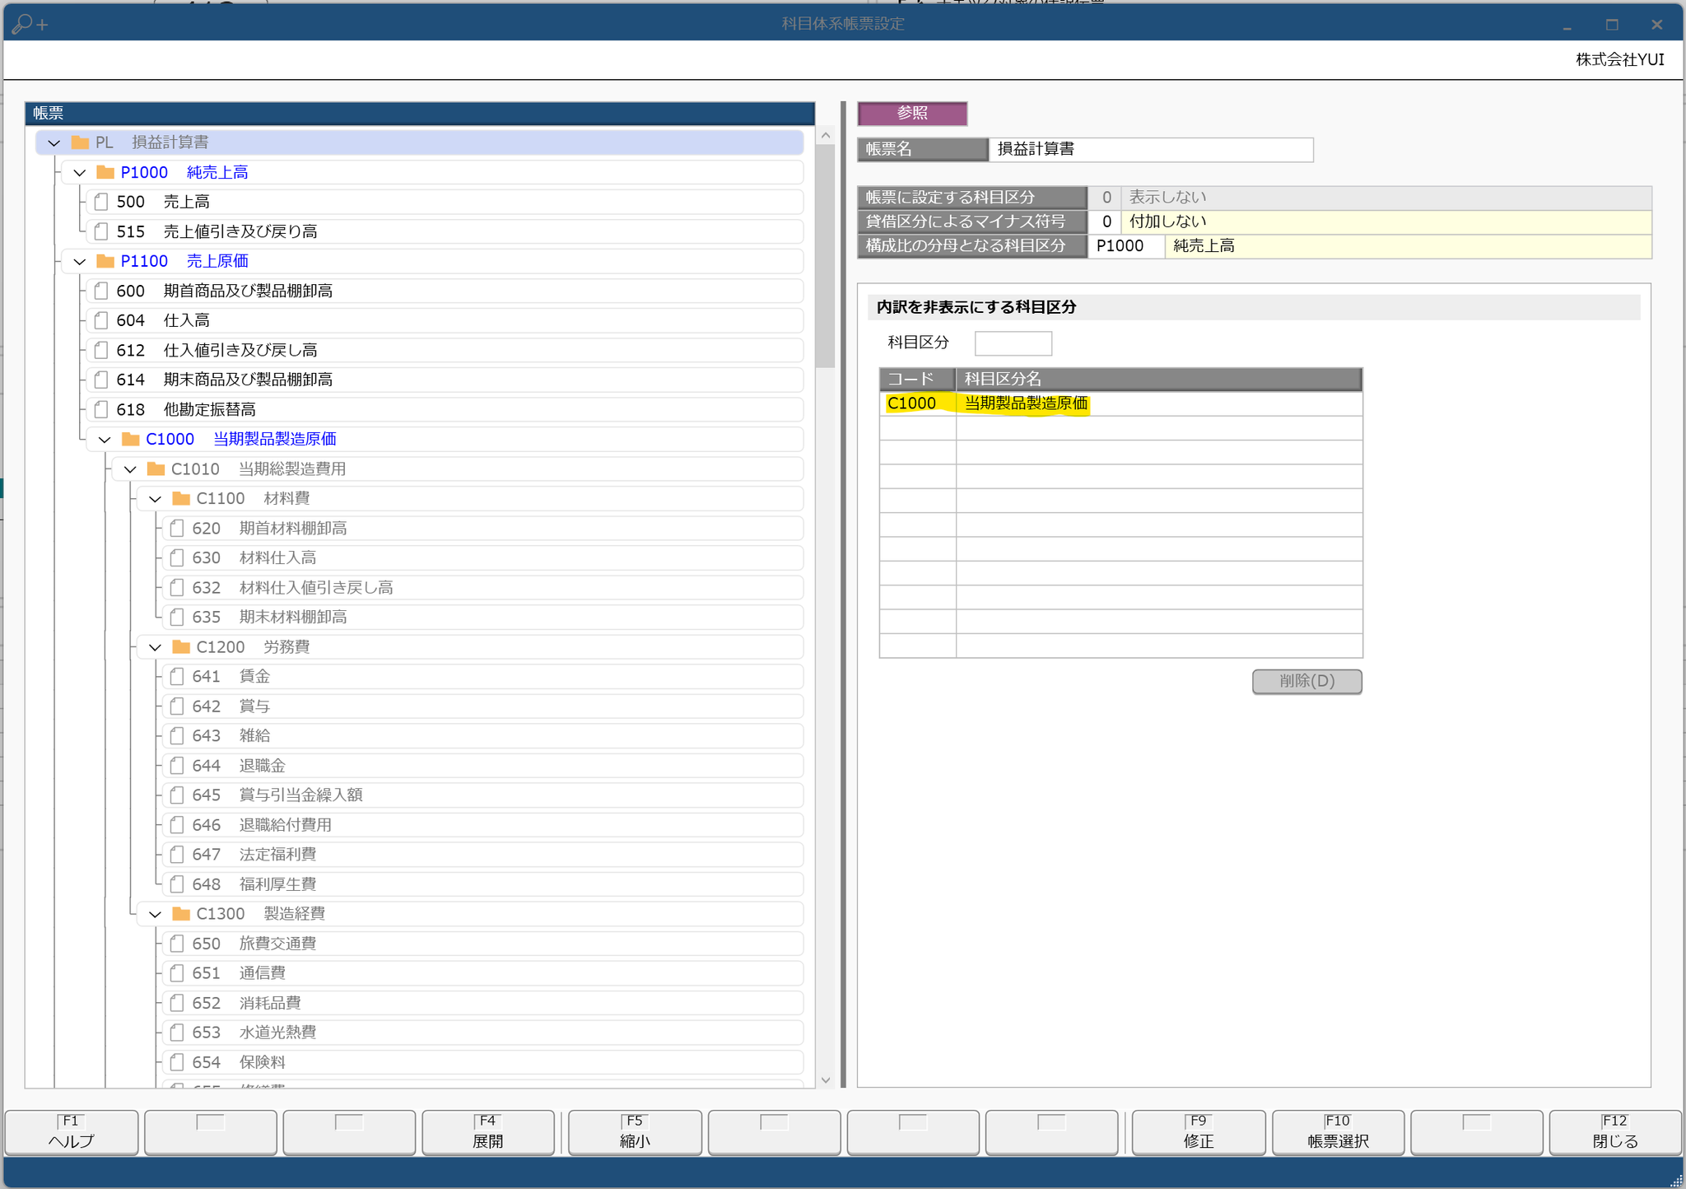
Task: Click the 科目区分 input field
Action: tap(1013, 343)
